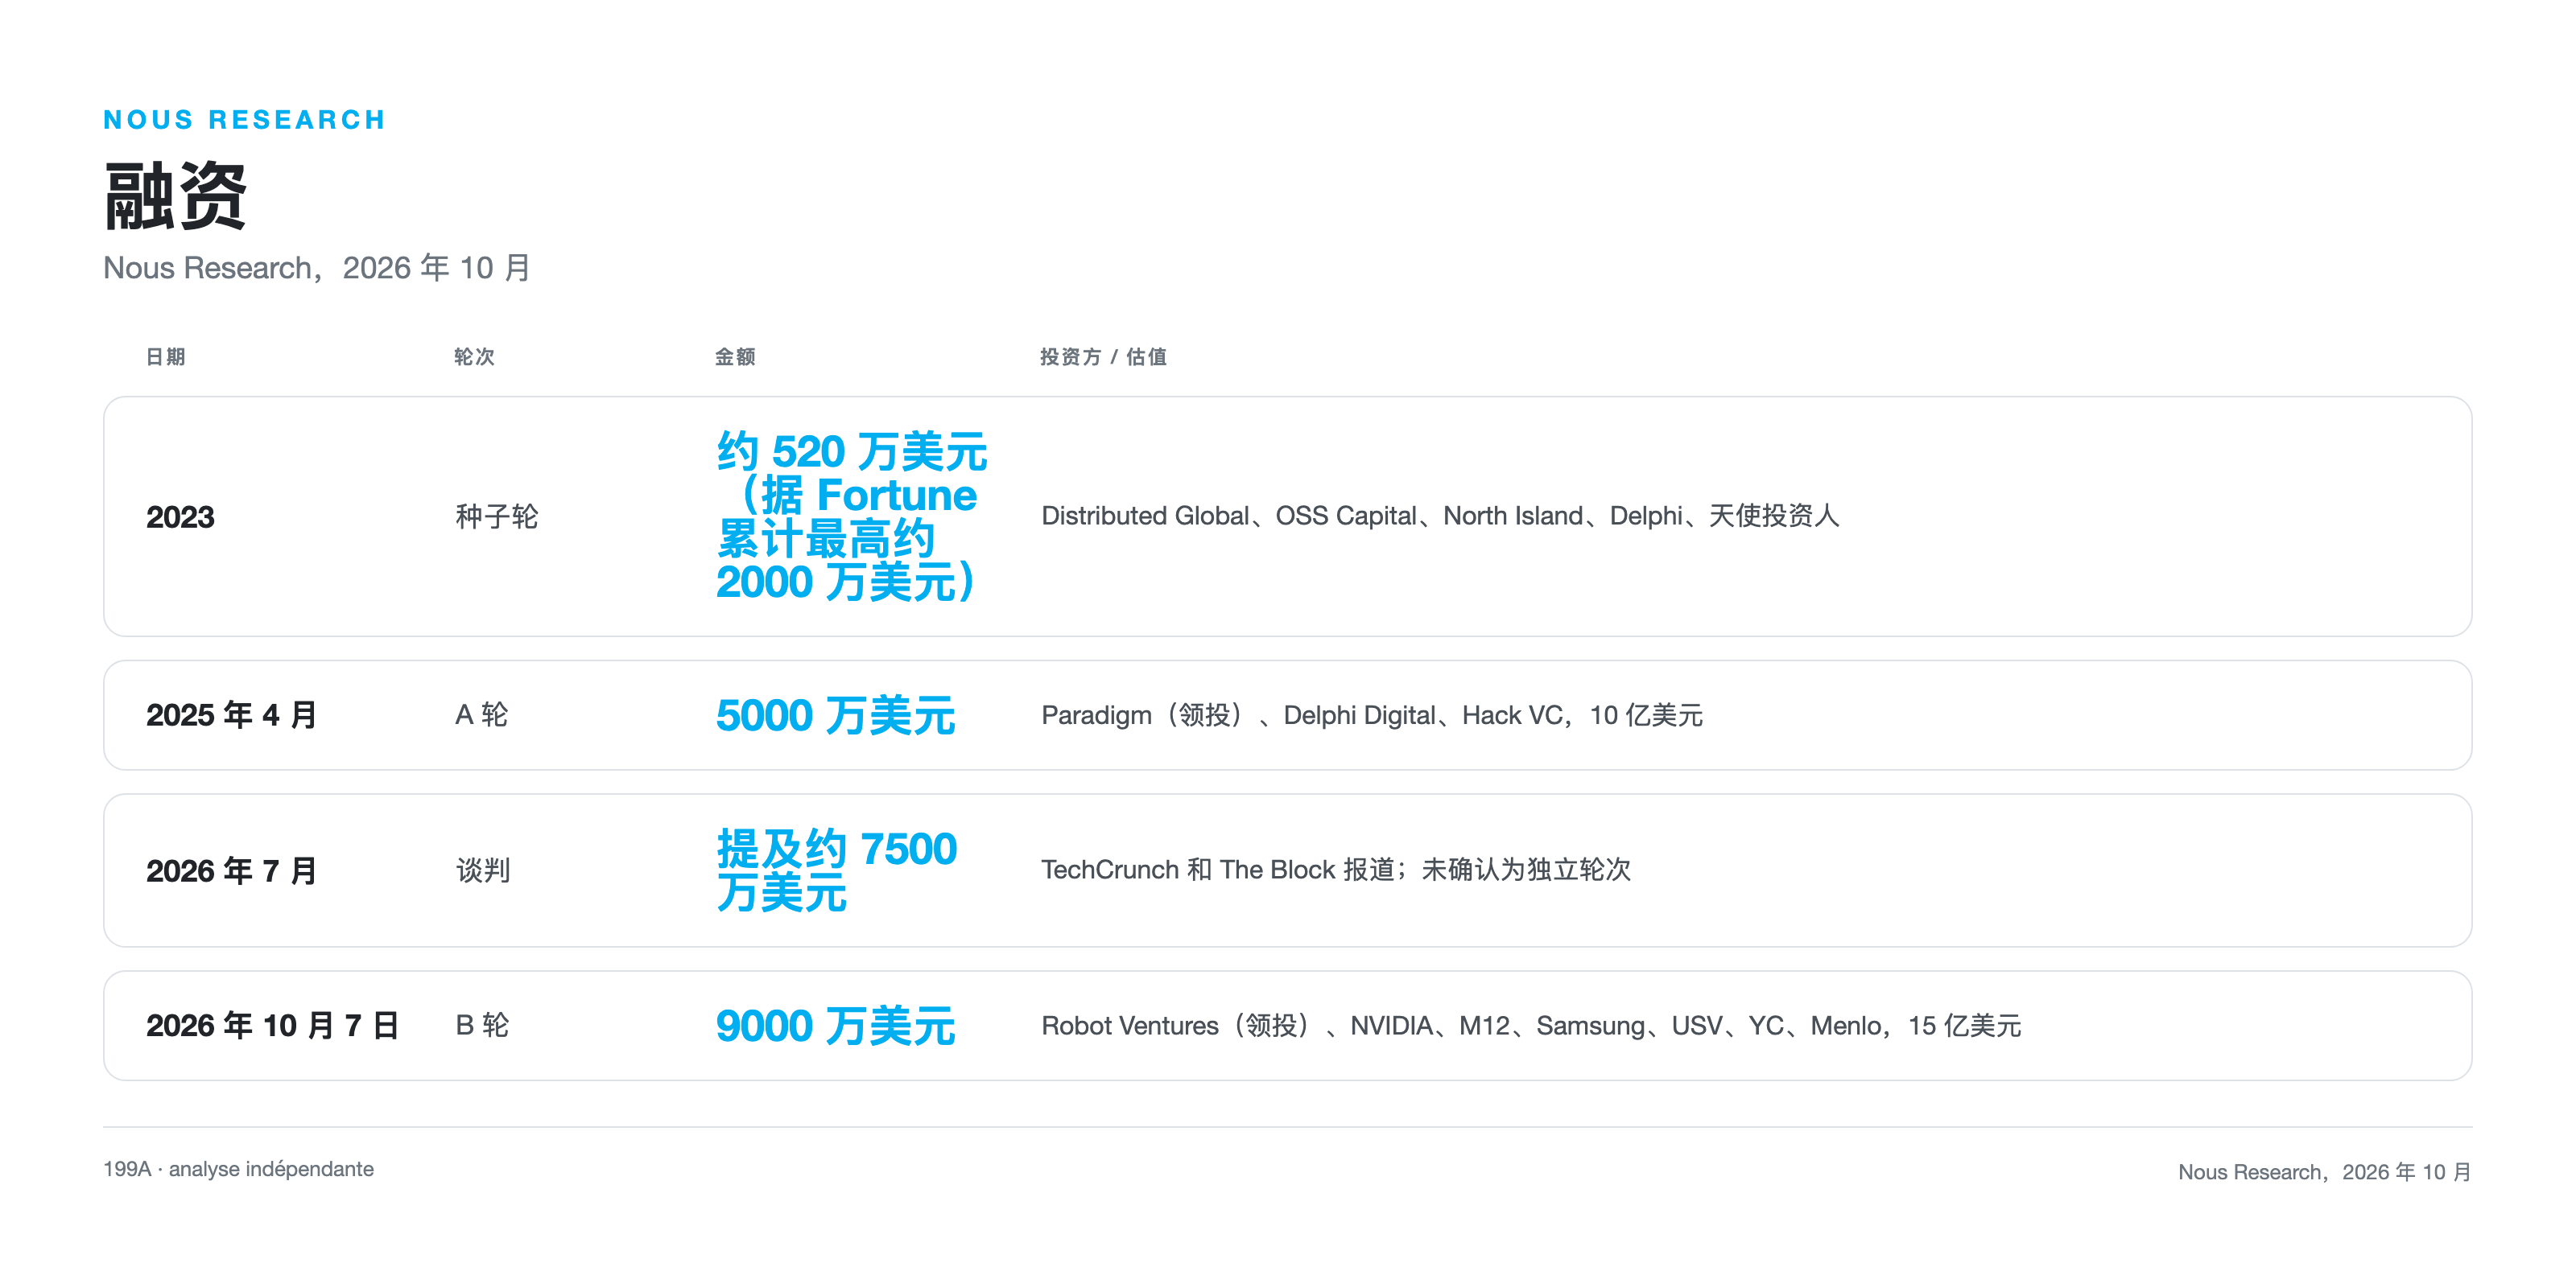2576x1263 pixels.
Task: Click the 投资方 / 估值 column header
Action: point(1103,356)
